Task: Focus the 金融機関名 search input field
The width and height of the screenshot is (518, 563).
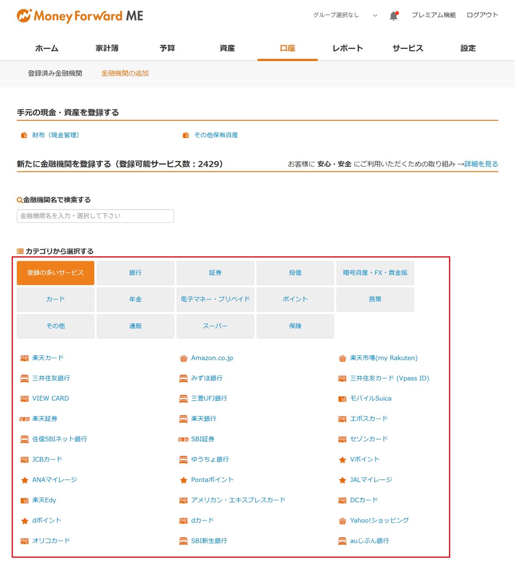Action: coord(95,216)
